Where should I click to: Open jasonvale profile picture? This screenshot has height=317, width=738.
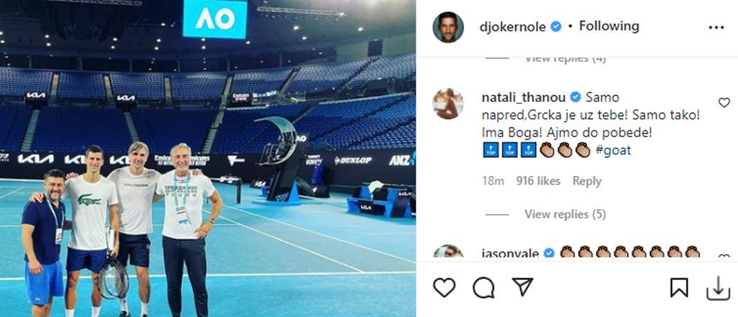[x=448, y=252]
